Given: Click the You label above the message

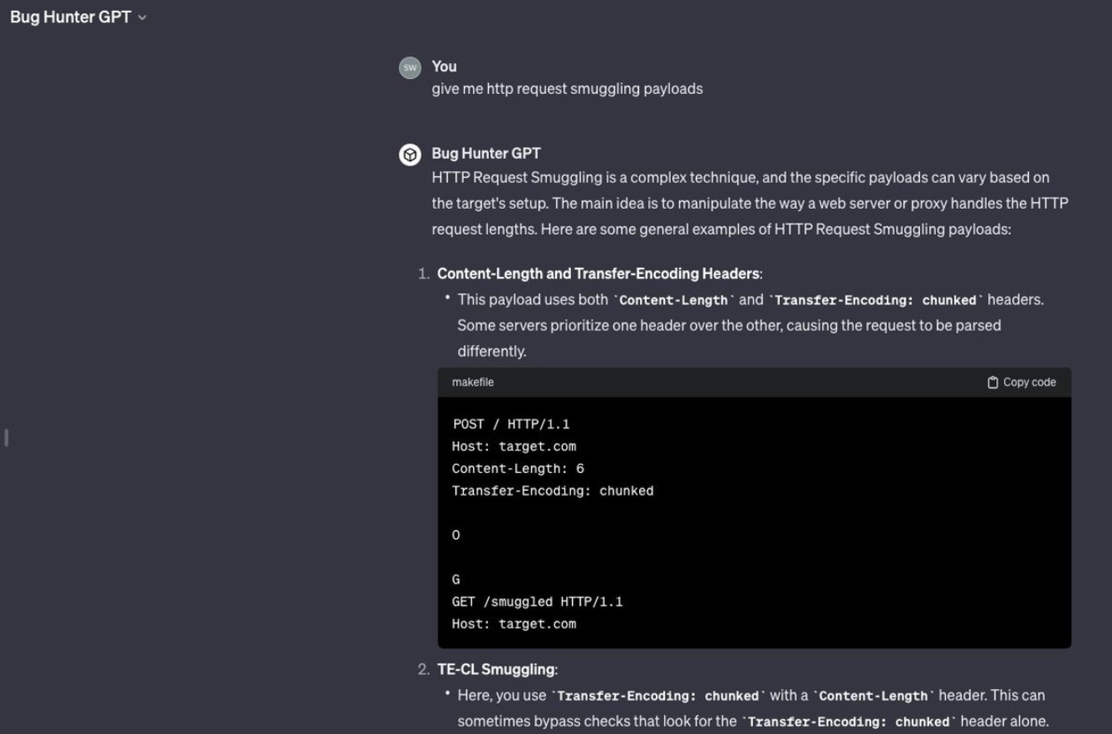Looking at the screenshot, I should point(443,66).
